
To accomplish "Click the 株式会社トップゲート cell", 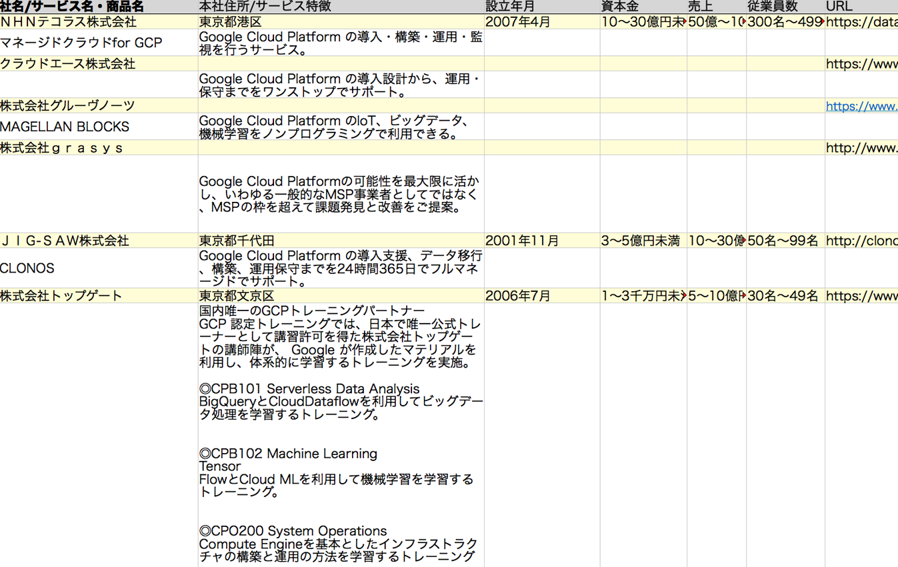I will [99, 296].
